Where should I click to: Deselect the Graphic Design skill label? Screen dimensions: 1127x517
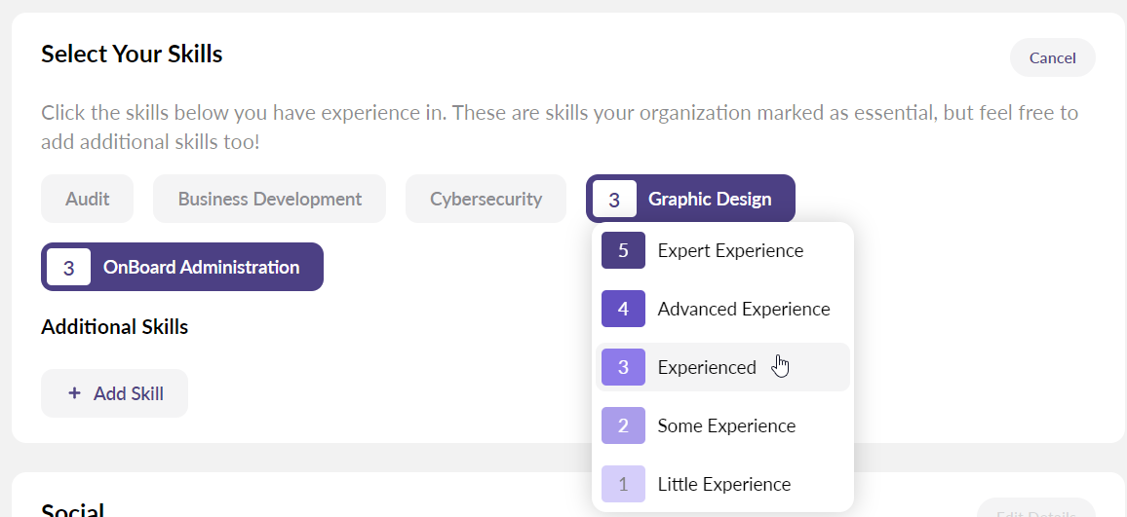point(710,199)
